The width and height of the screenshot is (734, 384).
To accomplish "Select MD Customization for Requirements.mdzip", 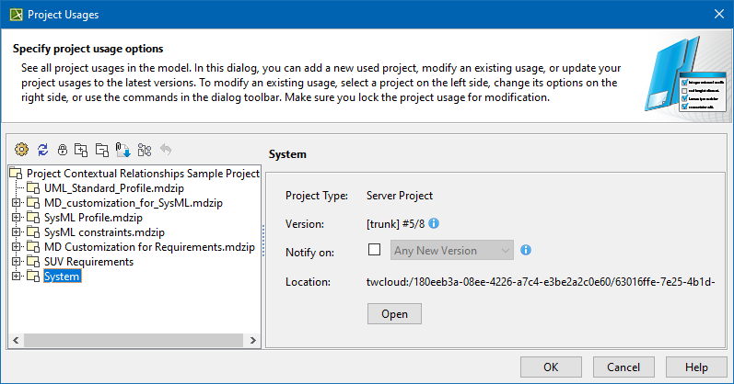I will (x=148, y=247).
